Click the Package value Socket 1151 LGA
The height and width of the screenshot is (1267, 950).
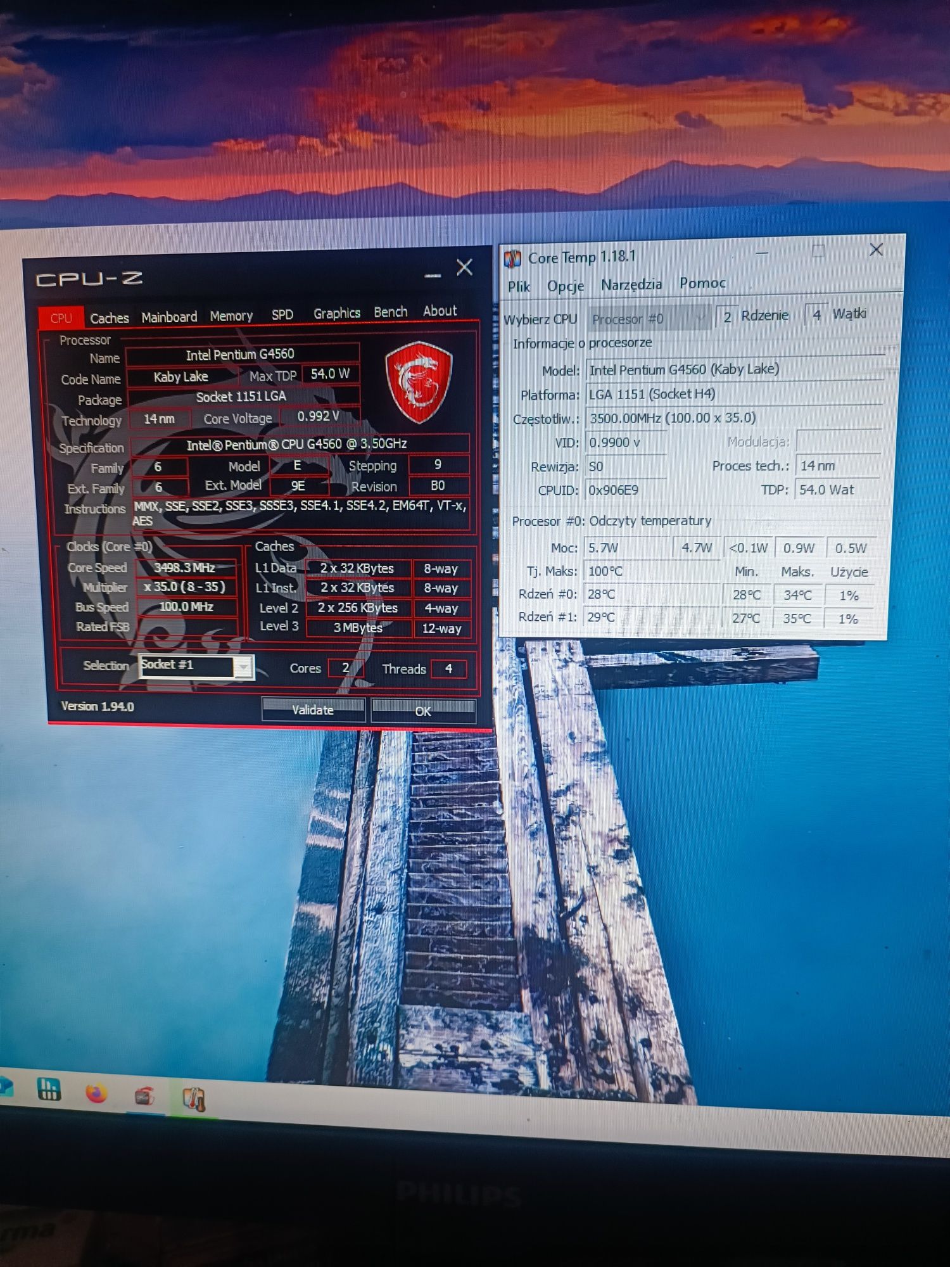pos(243,397)
